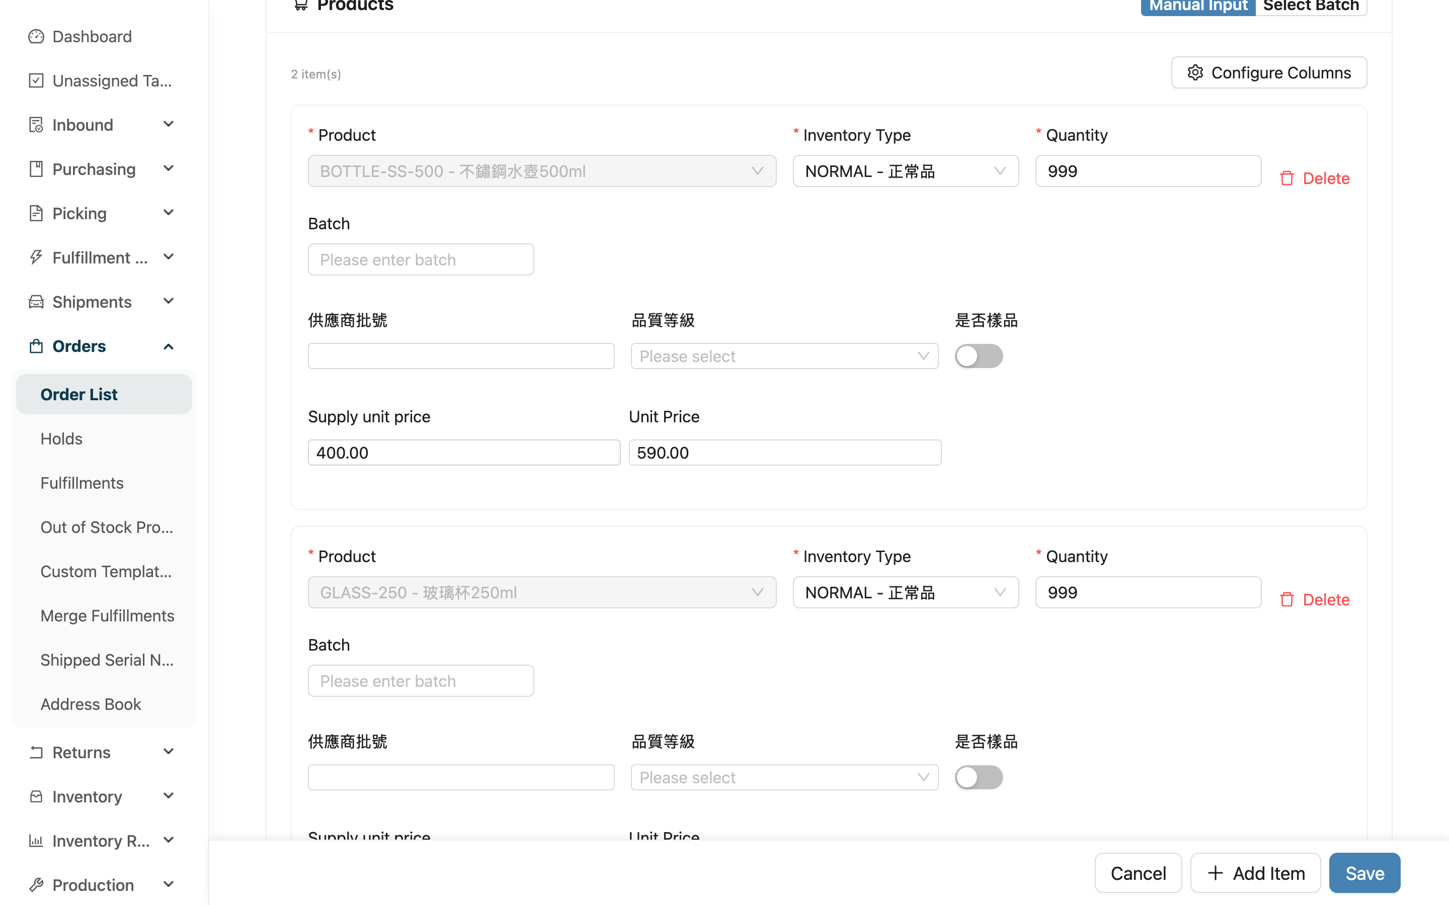Click the Production wrench icon
The image size is (1449, 905).
[x=36, y=885]
